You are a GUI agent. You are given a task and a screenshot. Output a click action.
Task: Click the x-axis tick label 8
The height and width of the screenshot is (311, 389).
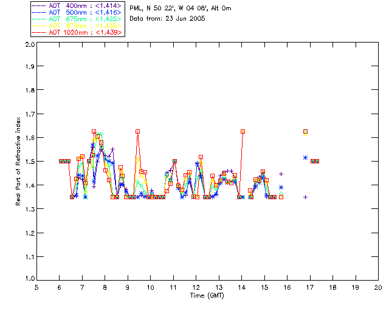(x=105, y=287)
